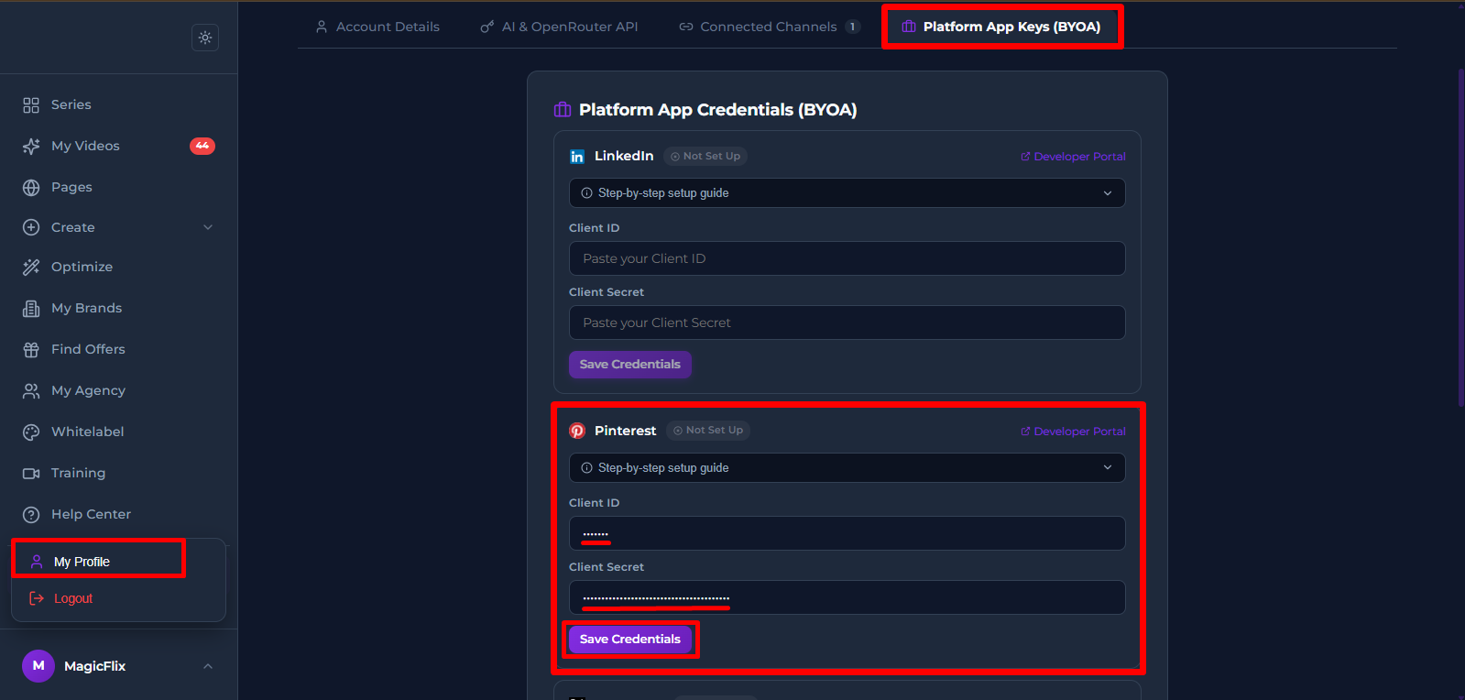Viewport: 1465px width, 700px height.
Task: Switch to AI & OpenRouter API tab
Action: pyautogui.click(x=560, y=27)
